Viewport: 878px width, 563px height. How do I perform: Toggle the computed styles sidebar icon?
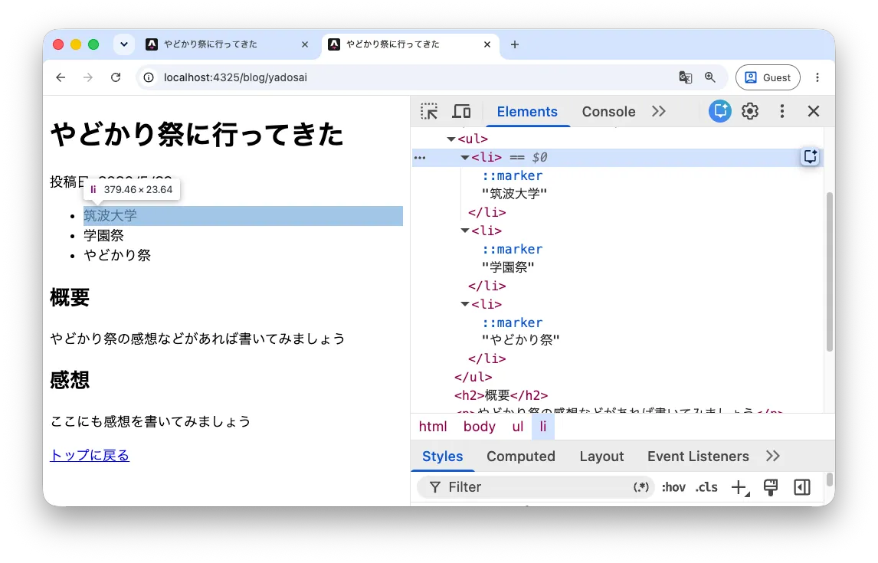pos(802,487)
